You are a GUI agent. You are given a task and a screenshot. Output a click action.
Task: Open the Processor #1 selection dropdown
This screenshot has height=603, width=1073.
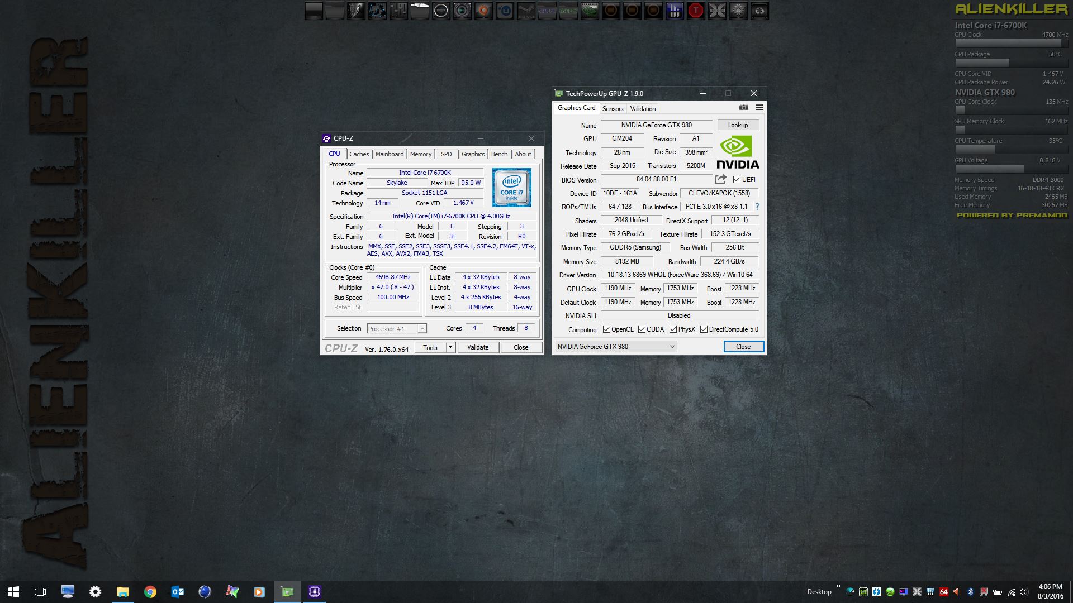[397, 329]
